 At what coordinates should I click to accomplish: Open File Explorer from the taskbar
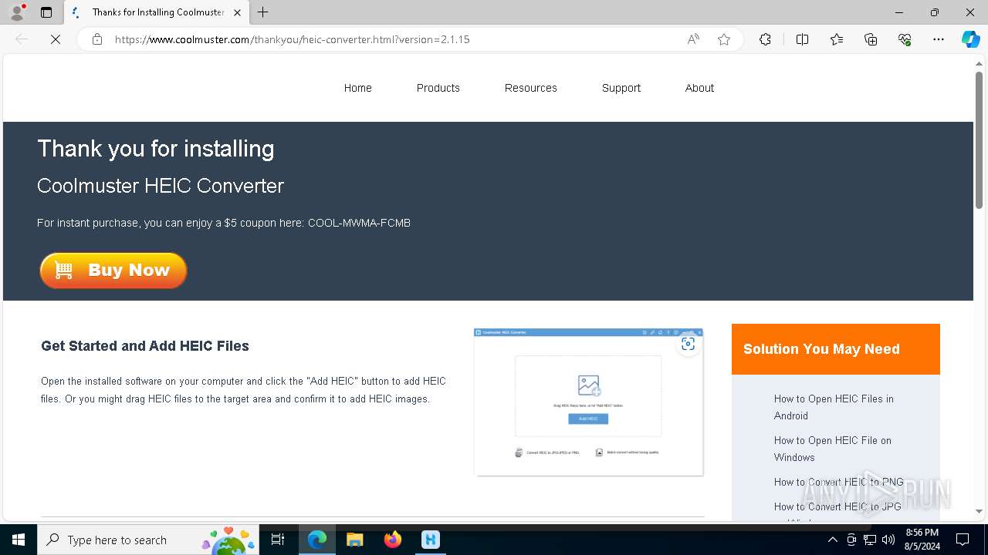click(x=354, y=540)
